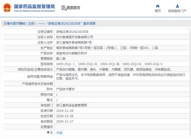Click the 备注 label

[50, 100]
